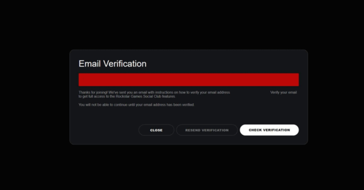Image resolution: width=364 pixels, height=190 pixels.
Task: Resend the verification email
Action: 207,130
